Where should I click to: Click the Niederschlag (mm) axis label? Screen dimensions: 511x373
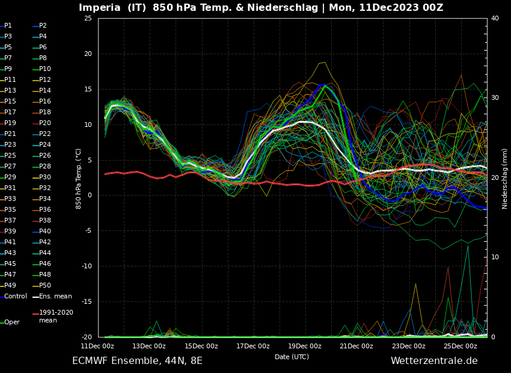pos(505,178)
